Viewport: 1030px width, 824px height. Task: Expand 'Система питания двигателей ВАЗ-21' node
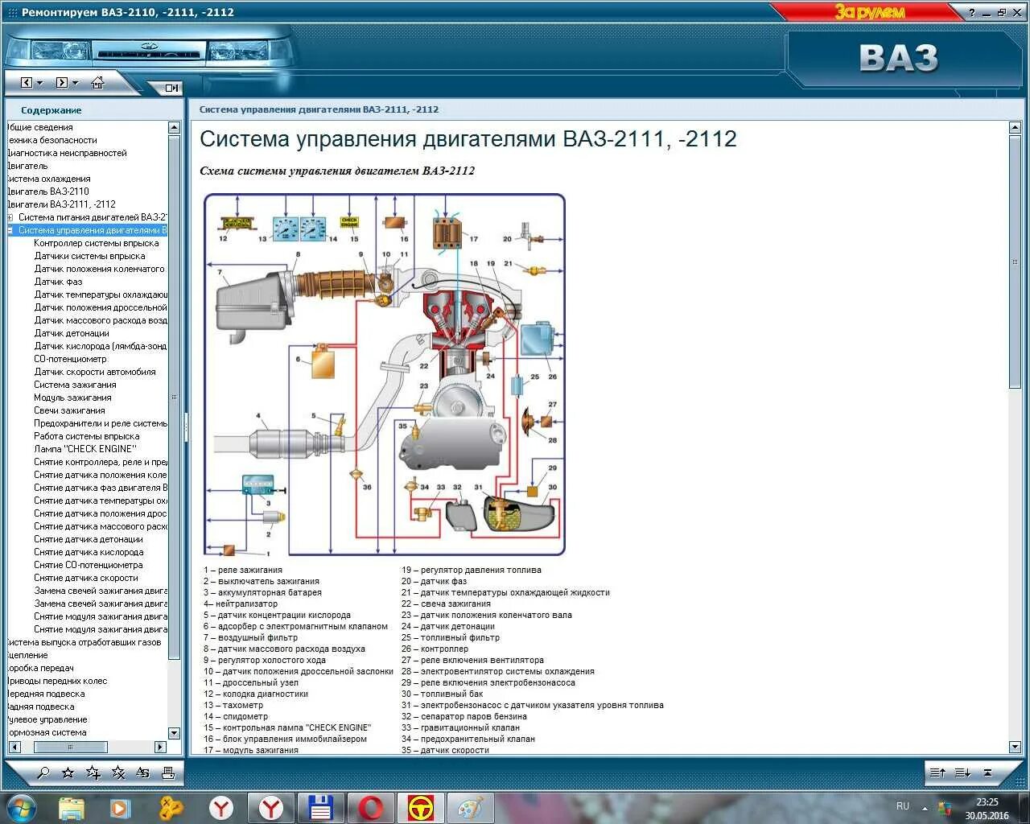[10, 217]
